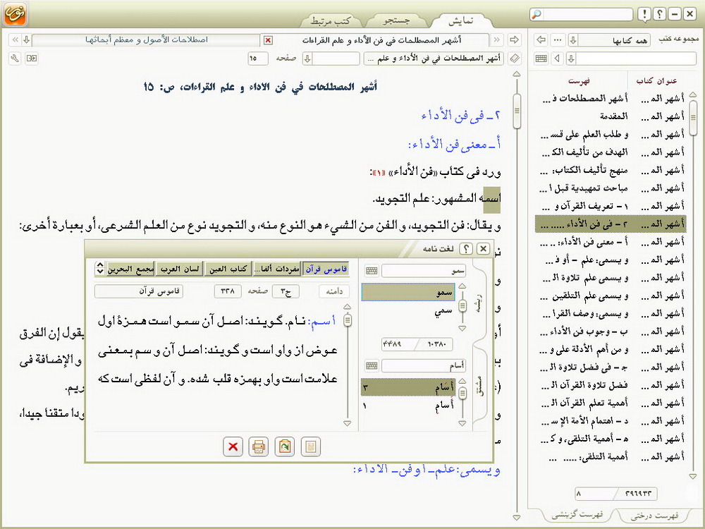Click the wrench settings icon

[x=15, y=58]
